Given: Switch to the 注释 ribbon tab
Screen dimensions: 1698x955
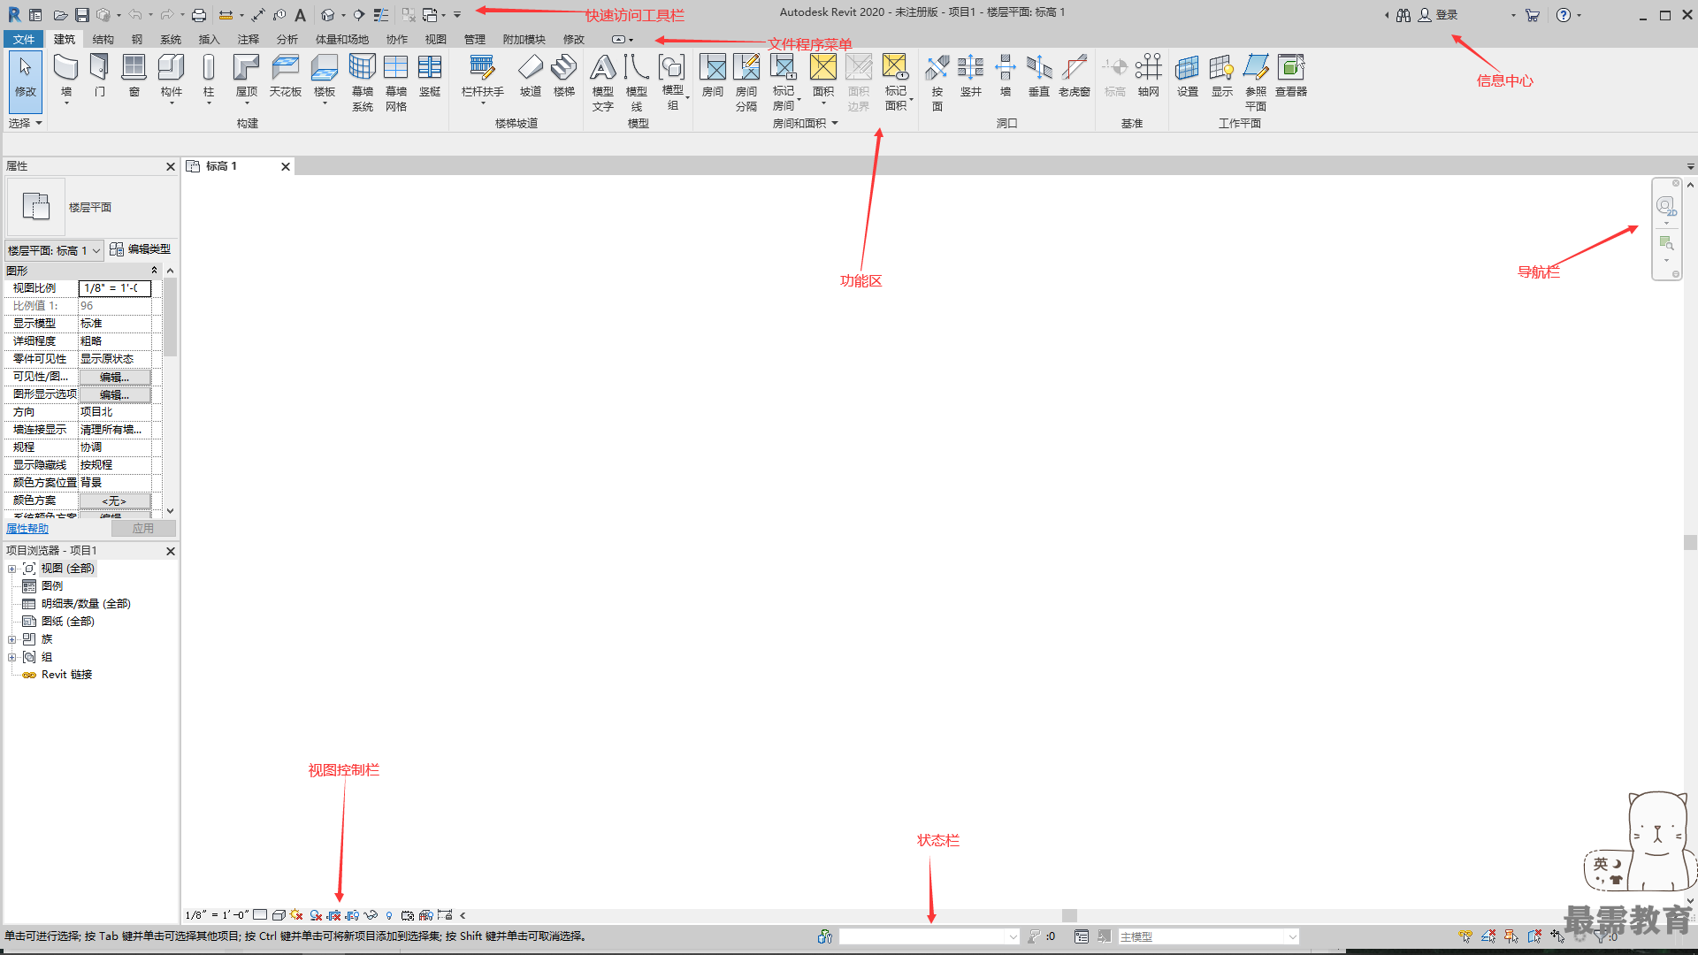Looking at the screenshot, I should coord(249,39).
